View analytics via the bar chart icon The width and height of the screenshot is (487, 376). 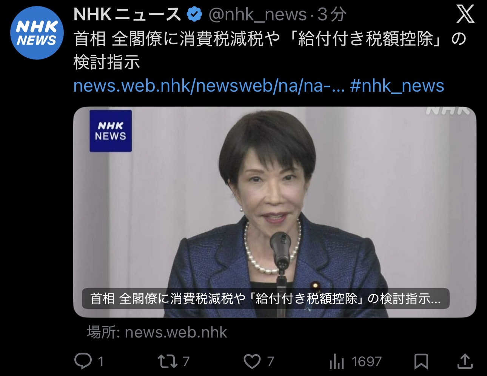pos(336,362)
